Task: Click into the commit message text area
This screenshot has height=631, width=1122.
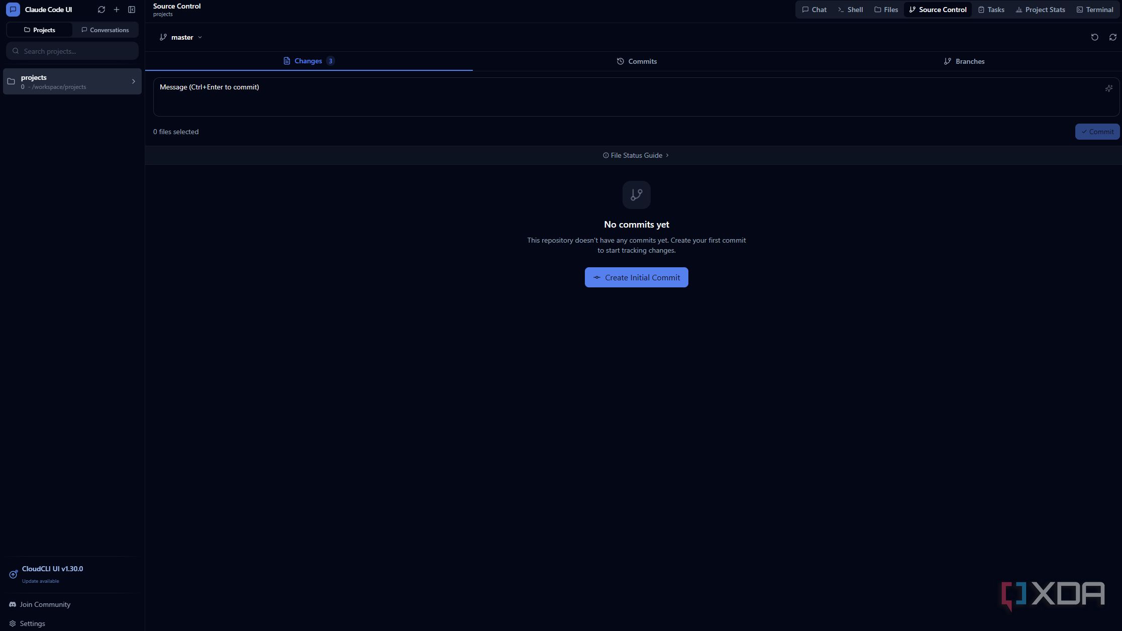Action: pos(636,97)
